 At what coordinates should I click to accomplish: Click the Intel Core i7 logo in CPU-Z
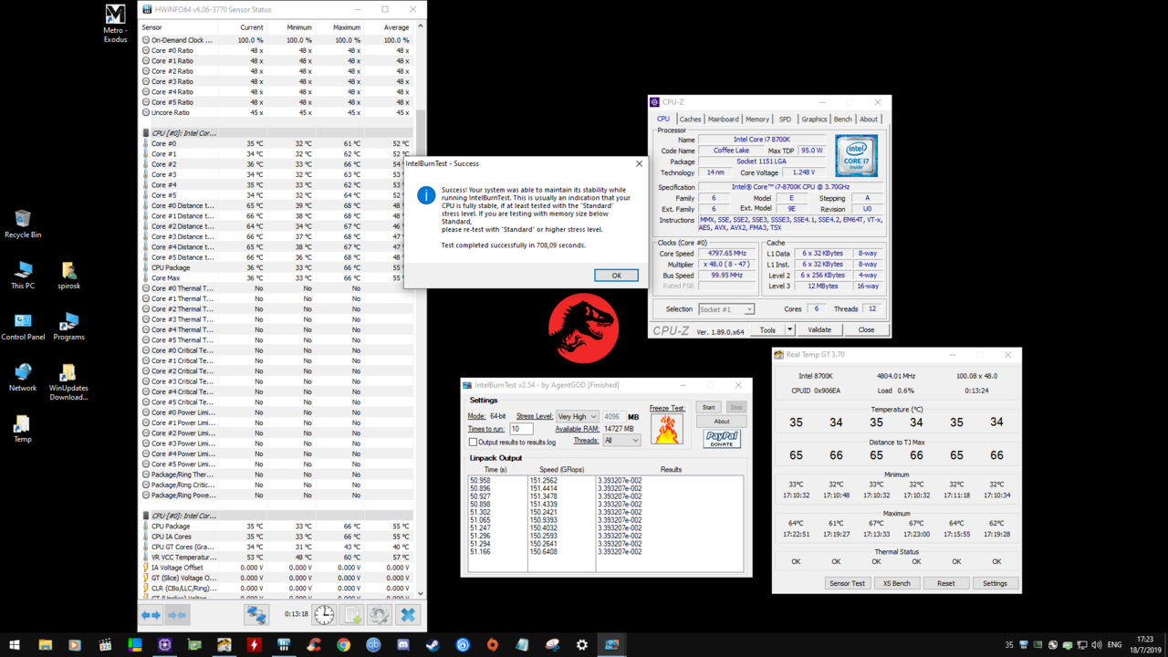[x=856, y=155]
